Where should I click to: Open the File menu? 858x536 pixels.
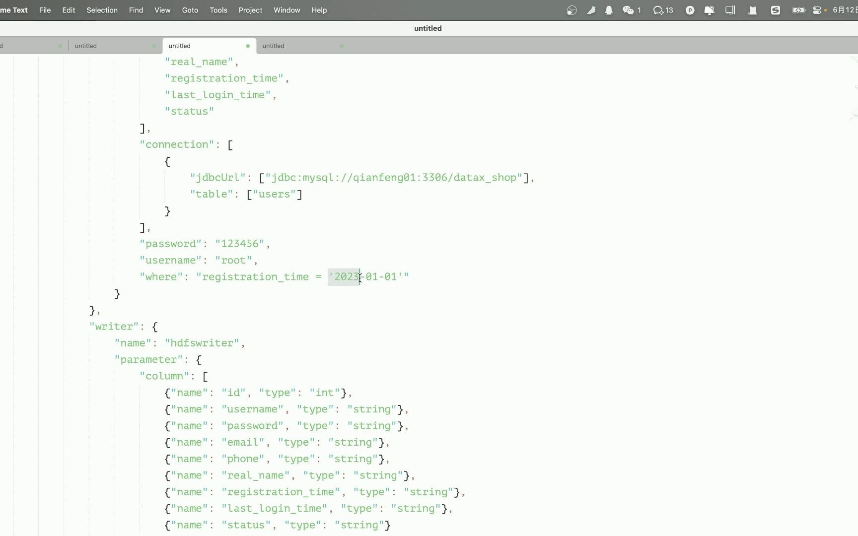click(45, 10)
